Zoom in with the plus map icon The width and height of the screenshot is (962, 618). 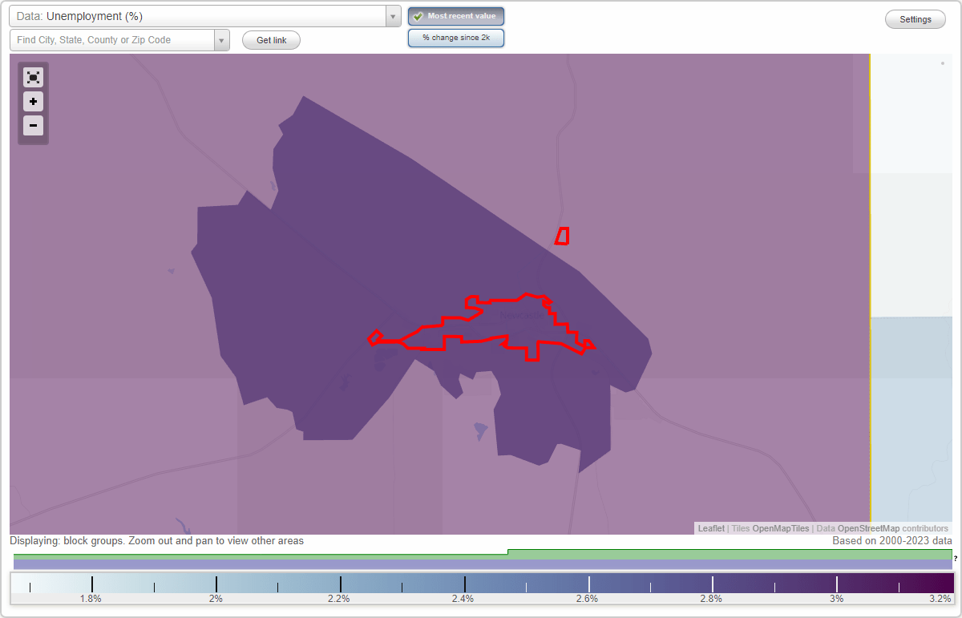33,102
